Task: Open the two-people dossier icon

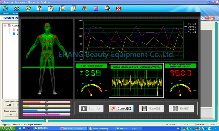Action: tap(17, 8)
